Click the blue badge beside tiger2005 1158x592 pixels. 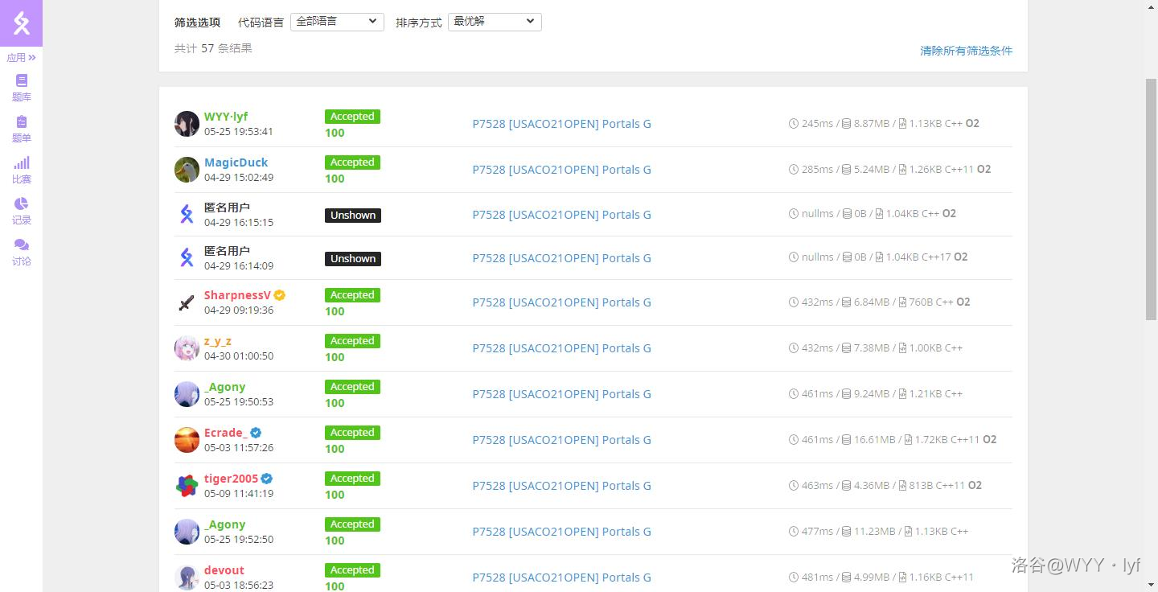pos(266,479)
